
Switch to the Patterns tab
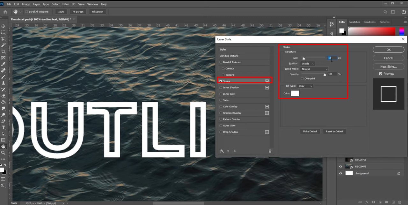coord(384,22)
